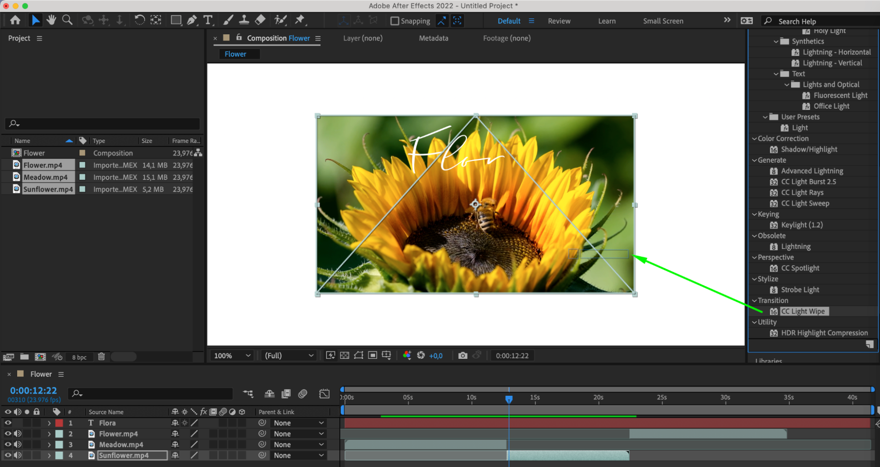
Task: Select the Eraser tool
Action: pyautogui.click(x=260, y=20)
